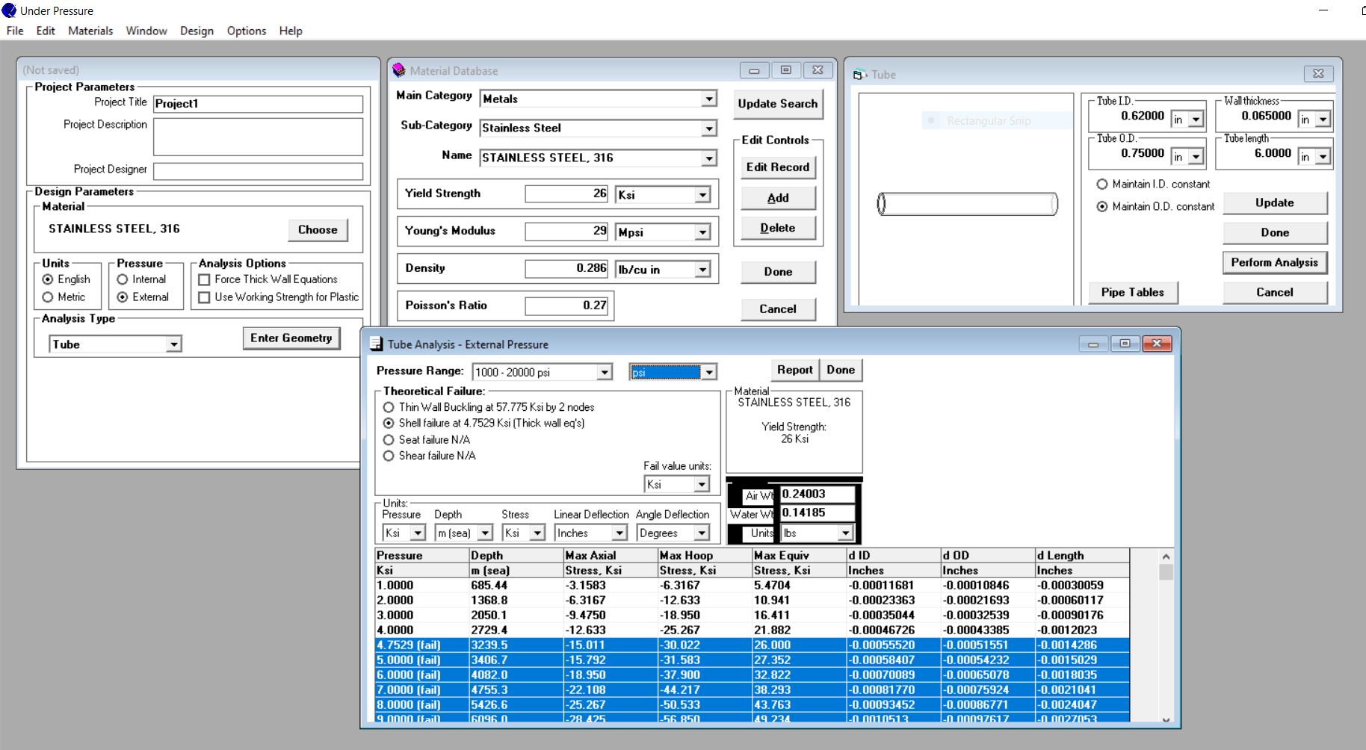This screenshot has width=1366, height=750.
Task: Click the Add button in Material Database
Action: pos(778,198)
